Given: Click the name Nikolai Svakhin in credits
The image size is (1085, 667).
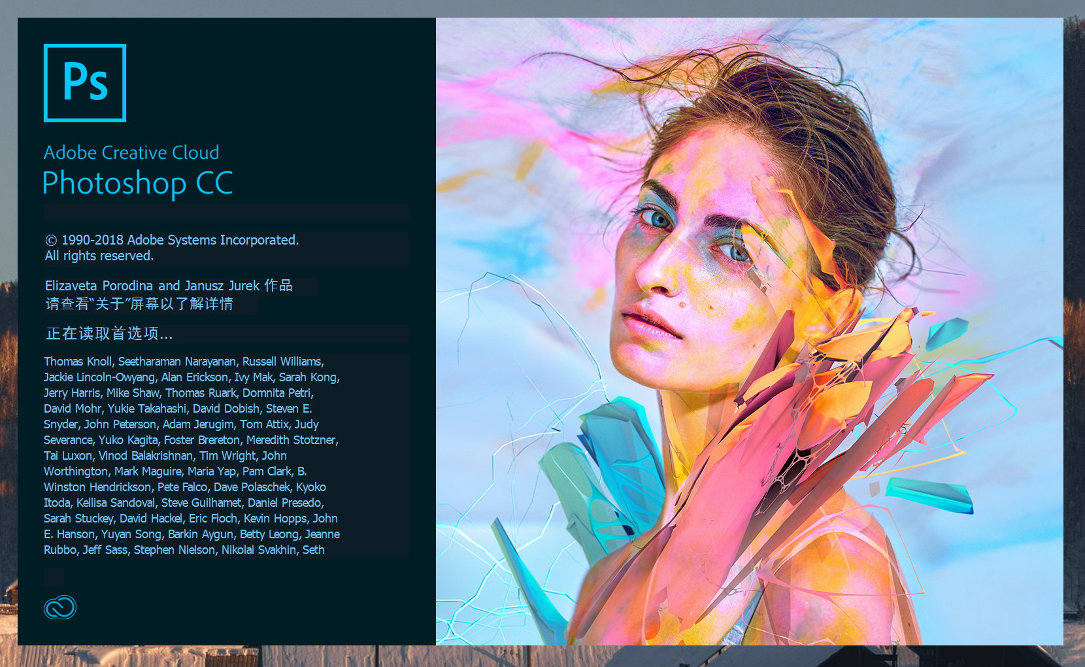Looking at the screenshot, I should tap(259, 550).
